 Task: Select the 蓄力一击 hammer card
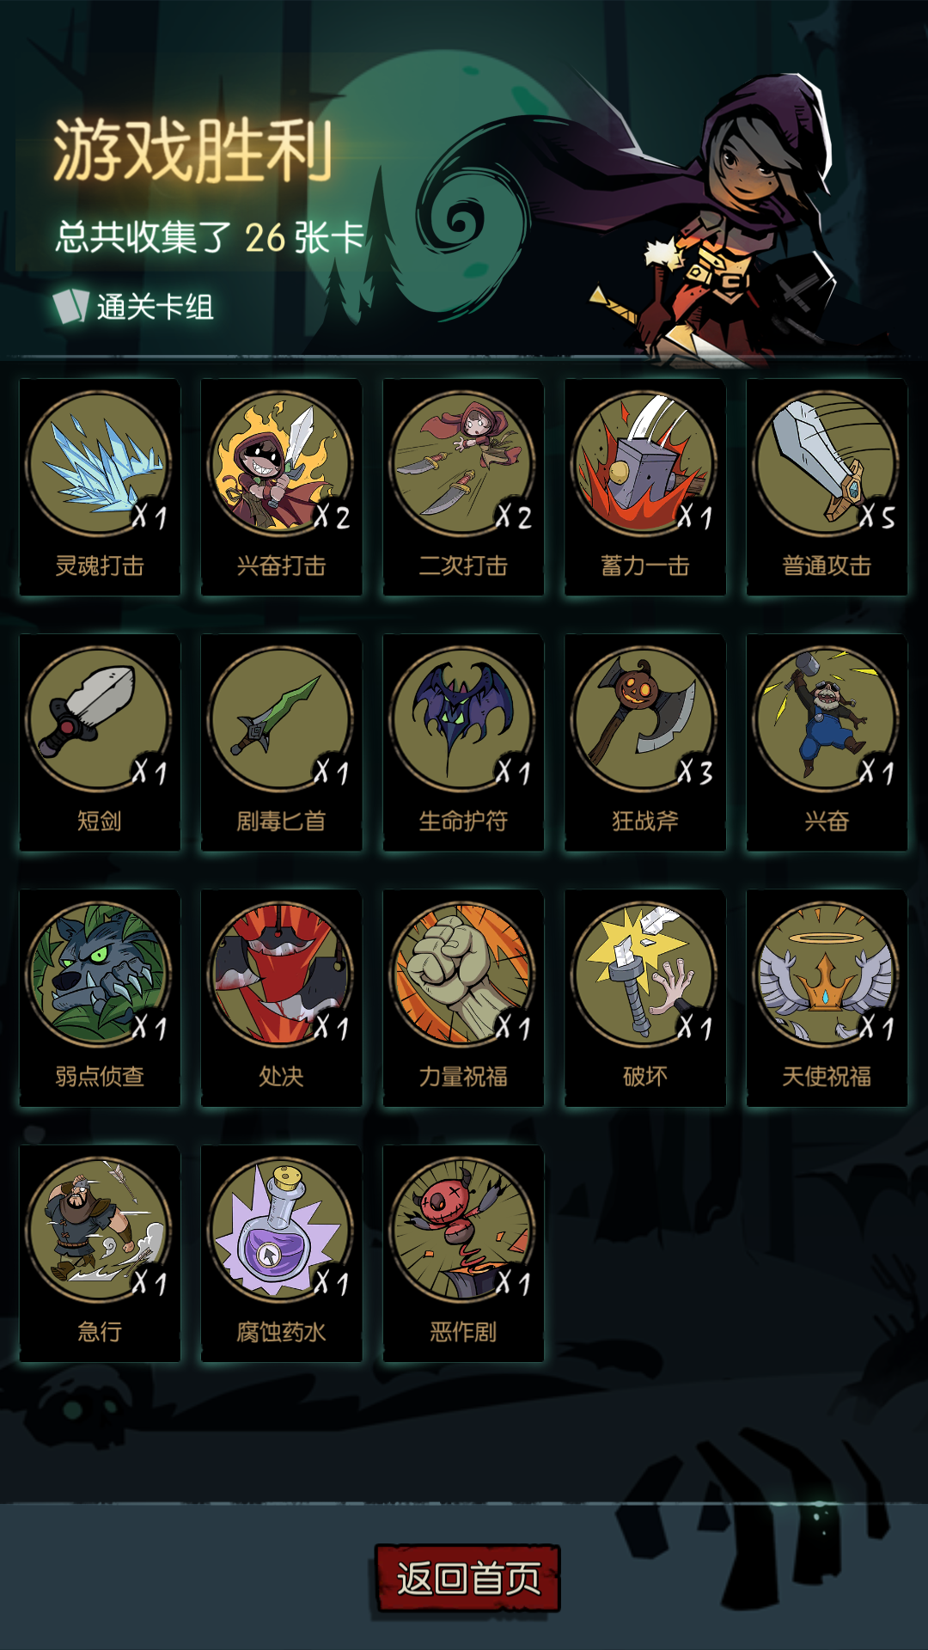pos(645,487)
